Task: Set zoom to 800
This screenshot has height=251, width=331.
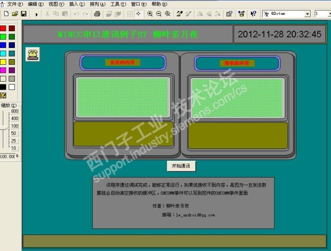Action: click(x=14, y=111)
